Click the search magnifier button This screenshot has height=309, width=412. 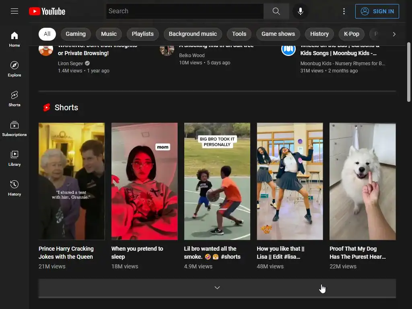[276, 11]
